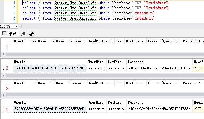Screen dimensions: 204x119
Task: Click the editor horizontal scroll left arrow
Action: point(21,26)
